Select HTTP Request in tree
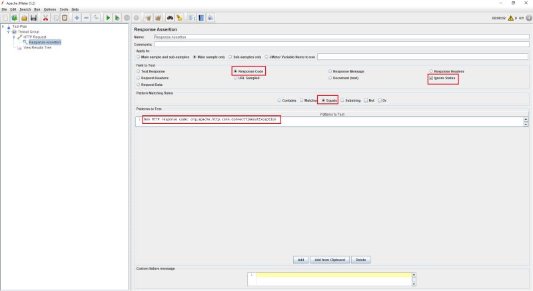This screenshot has height=291, width=533. click(35, 37)
